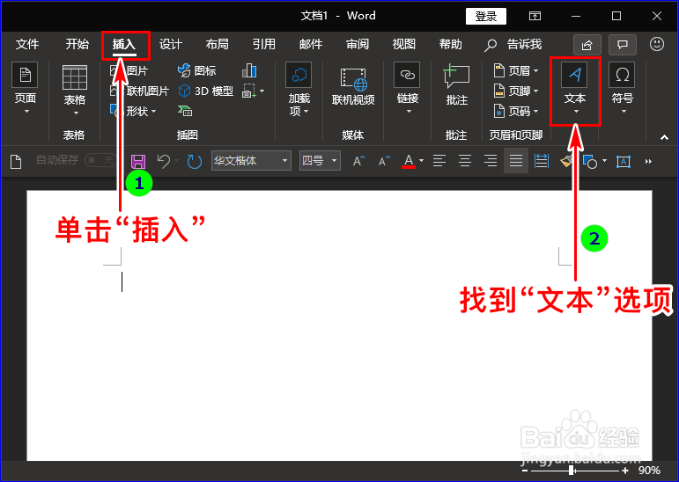Click the text box icon in quick toolbar

(624, 161)
